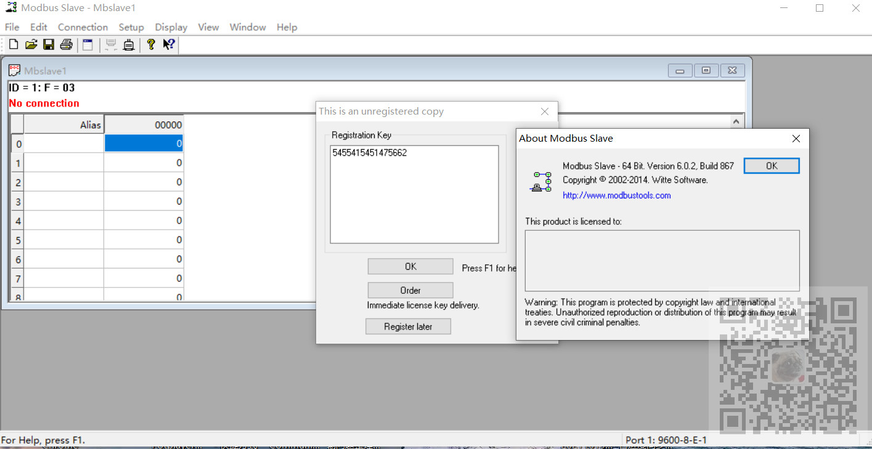
Task: Click the scroll-up arrow in Mbslave1 window
Action: [736, 122]
